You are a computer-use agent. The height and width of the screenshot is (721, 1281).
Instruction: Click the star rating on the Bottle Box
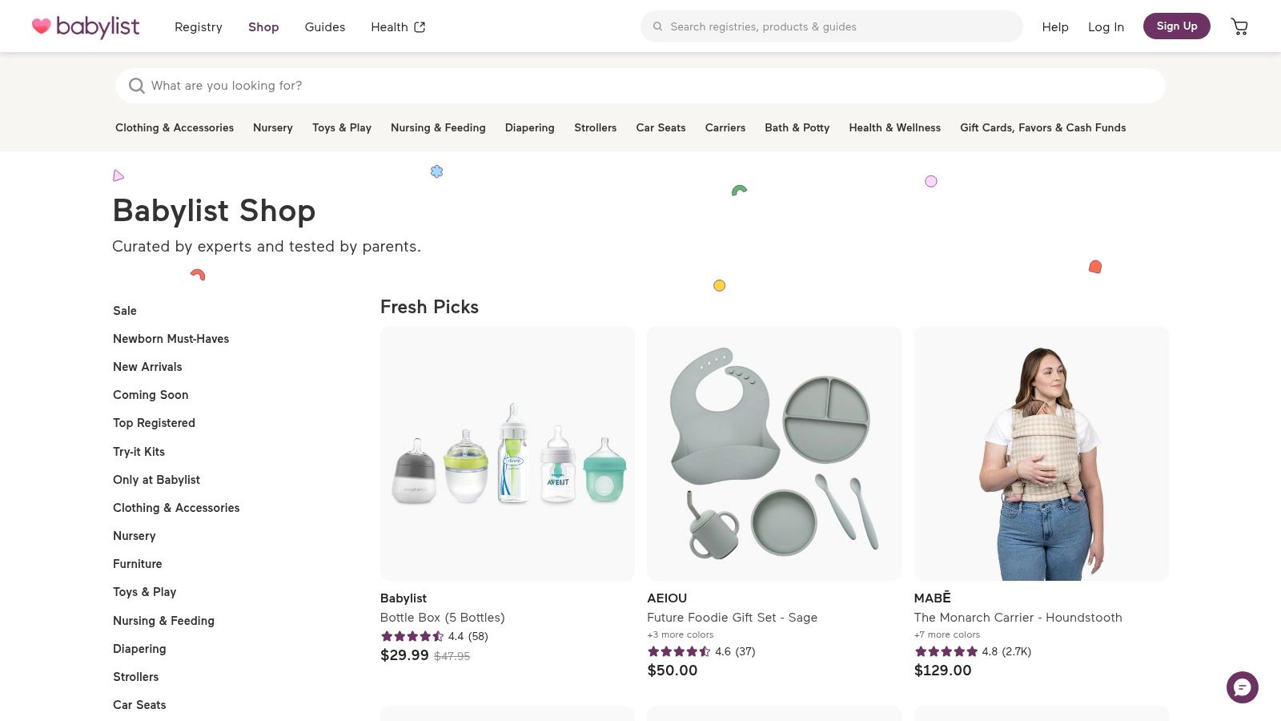pyautogui.click(x=411, y=636)
